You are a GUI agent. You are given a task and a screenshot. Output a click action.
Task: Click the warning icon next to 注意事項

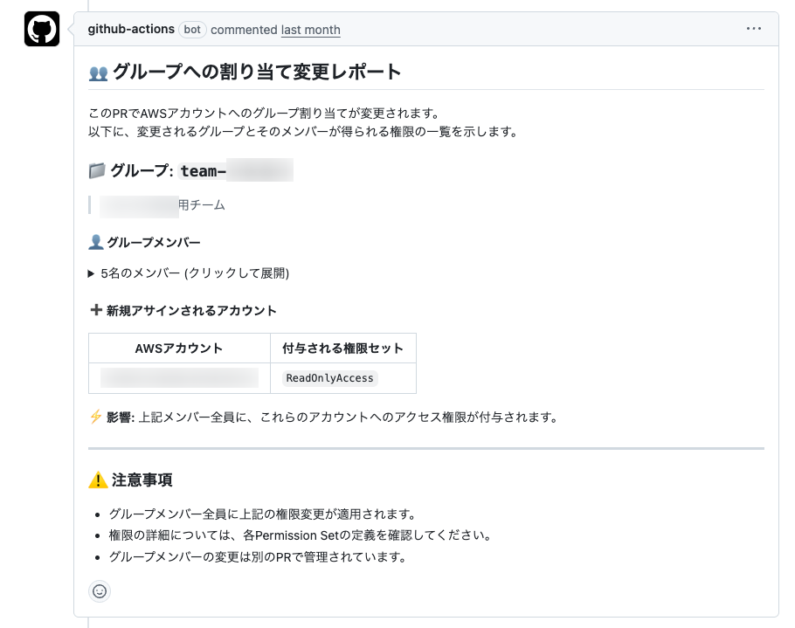99,480
